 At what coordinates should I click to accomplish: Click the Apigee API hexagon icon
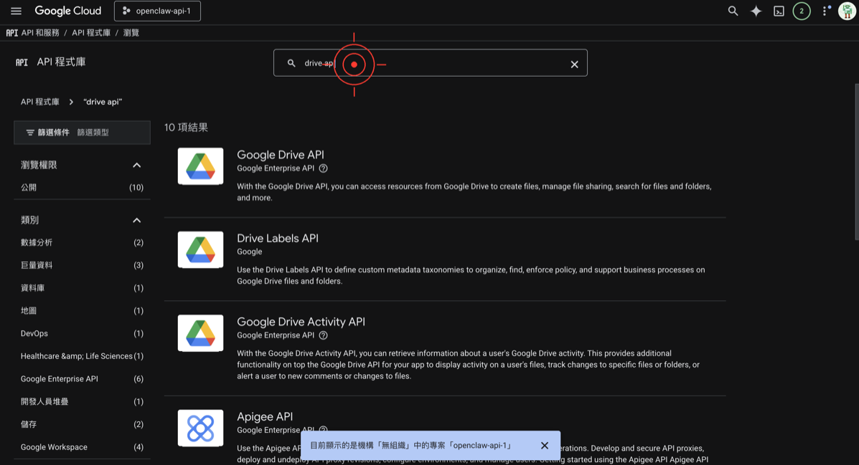200,428
